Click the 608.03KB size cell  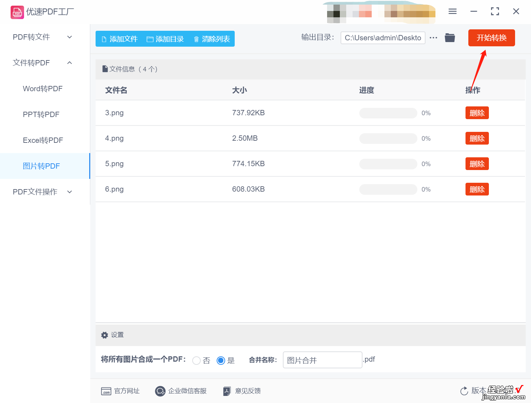(x=249, y=189)
